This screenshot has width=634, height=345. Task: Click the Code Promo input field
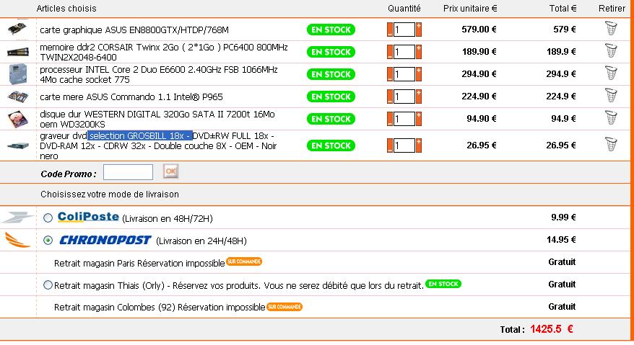click(128, 172)
